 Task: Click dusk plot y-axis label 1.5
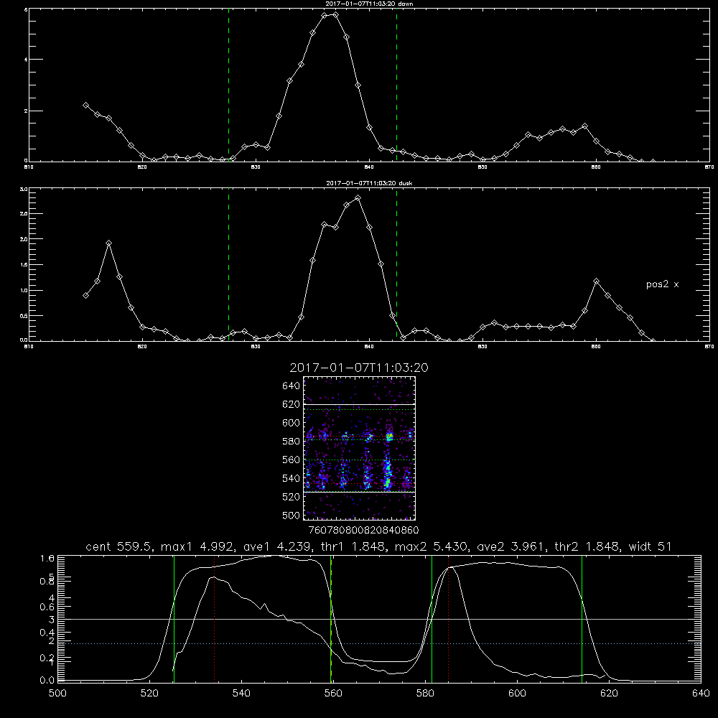(24, 265)
